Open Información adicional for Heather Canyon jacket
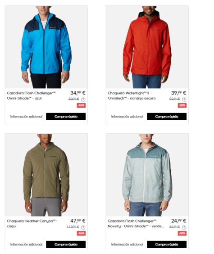 pyautogui.click(x=26, y=245)
